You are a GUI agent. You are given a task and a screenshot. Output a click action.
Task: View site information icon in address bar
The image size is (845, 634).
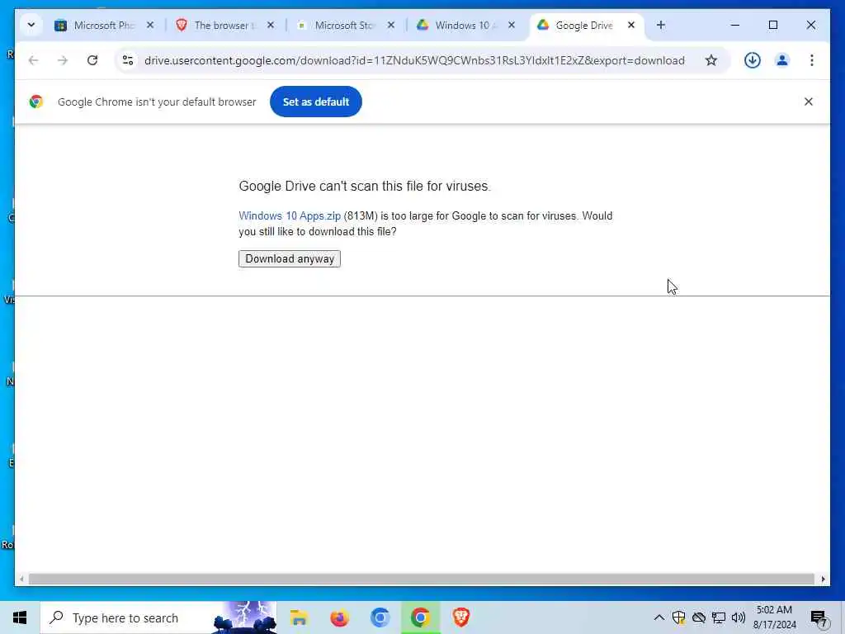tap(128, 60)
